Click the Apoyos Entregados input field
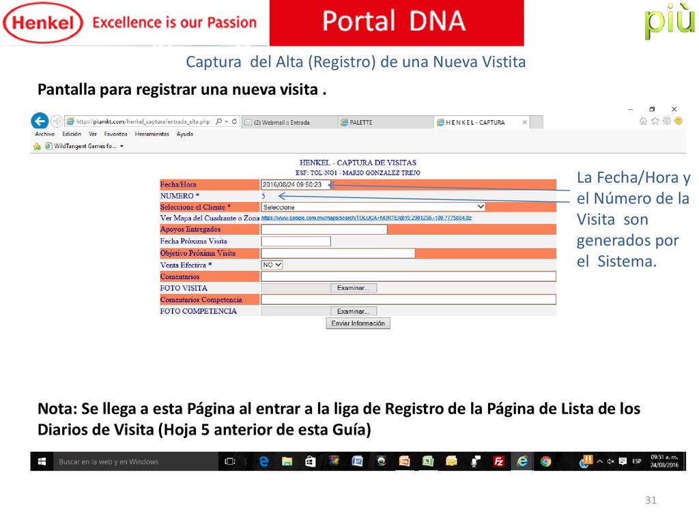 324,229
